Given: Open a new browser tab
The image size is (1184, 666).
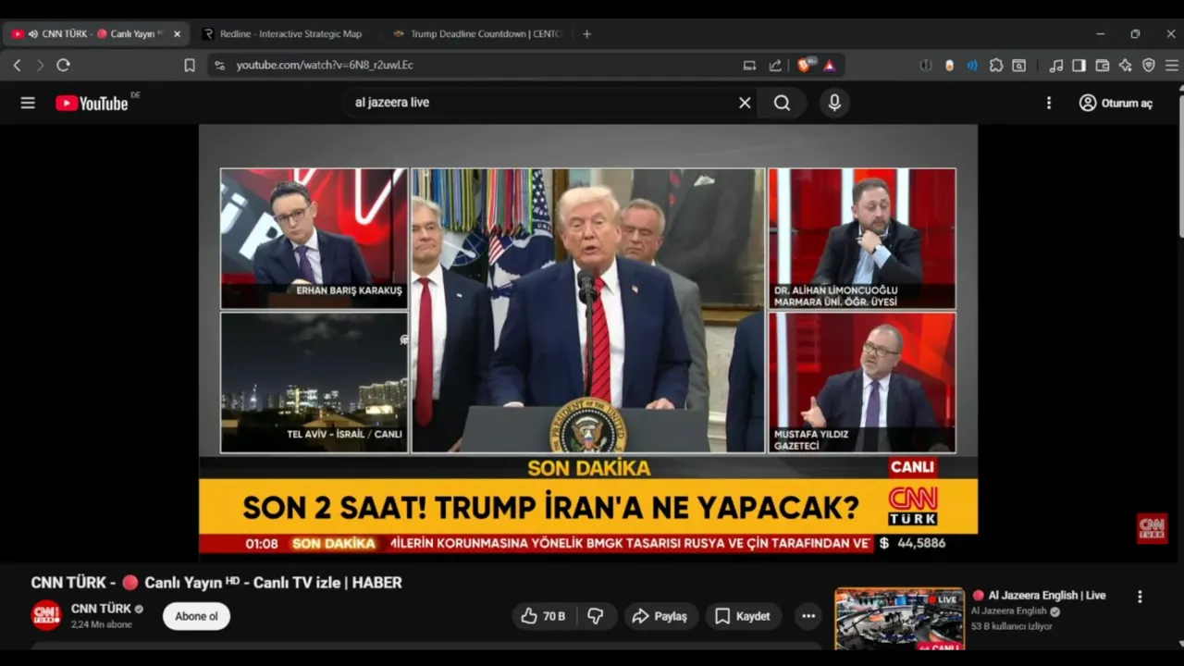Looking at the screenshot, I should [x=586, y=33].
